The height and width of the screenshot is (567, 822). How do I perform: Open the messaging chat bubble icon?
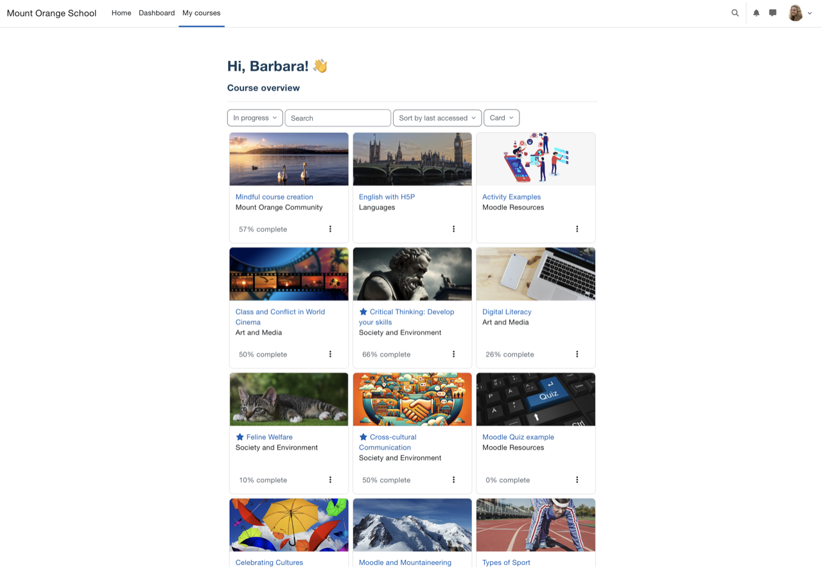pos(773,13)
